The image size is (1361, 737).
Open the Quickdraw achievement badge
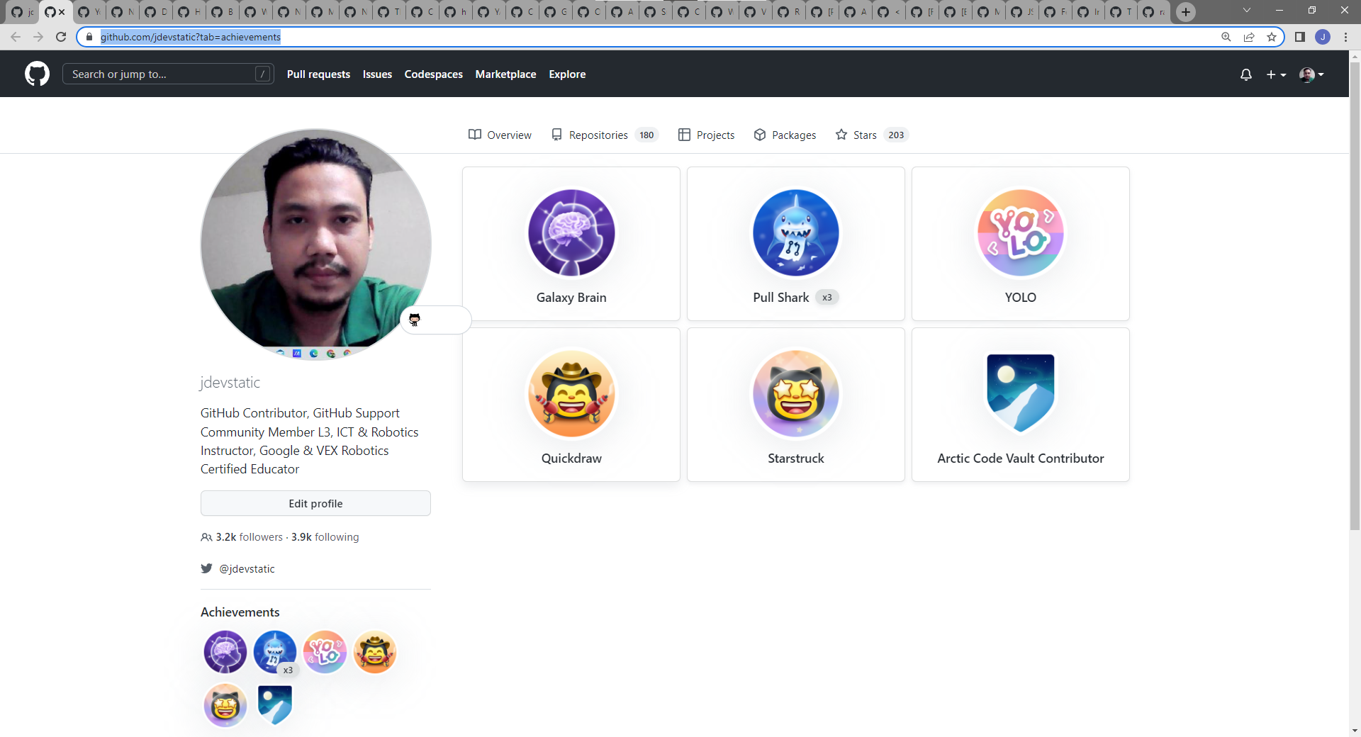[571, 393]
